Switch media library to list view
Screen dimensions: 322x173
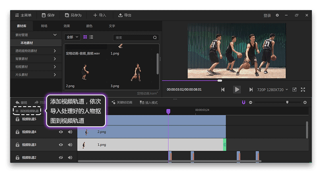click(91, 37)
